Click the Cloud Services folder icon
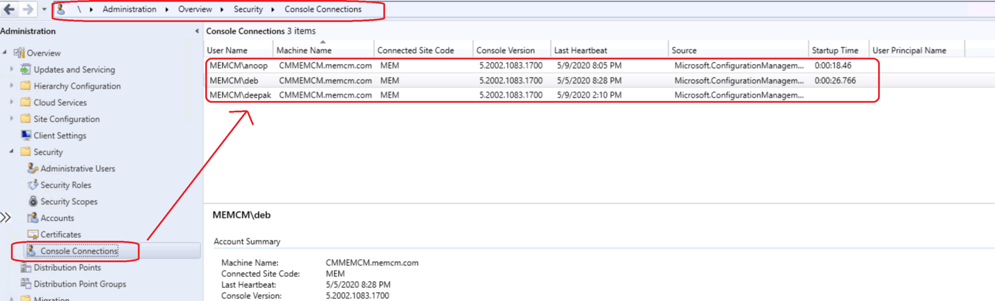995x301 pixels. [25, 102]
